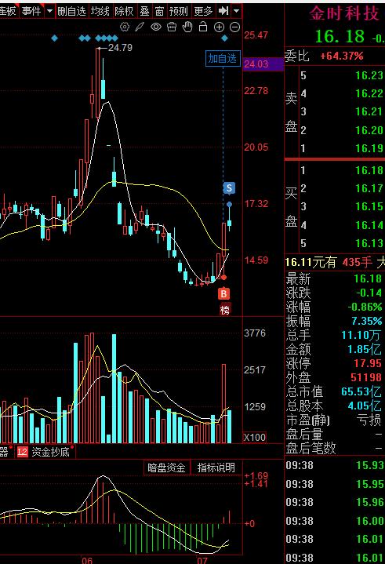Open the 指标说明 indicator description button
The height and width of the screenshot is (564, 385).
(216, 468)
